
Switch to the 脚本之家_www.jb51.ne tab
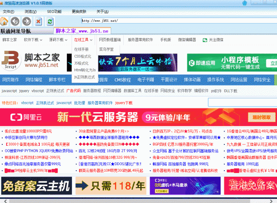coord(82,31)
